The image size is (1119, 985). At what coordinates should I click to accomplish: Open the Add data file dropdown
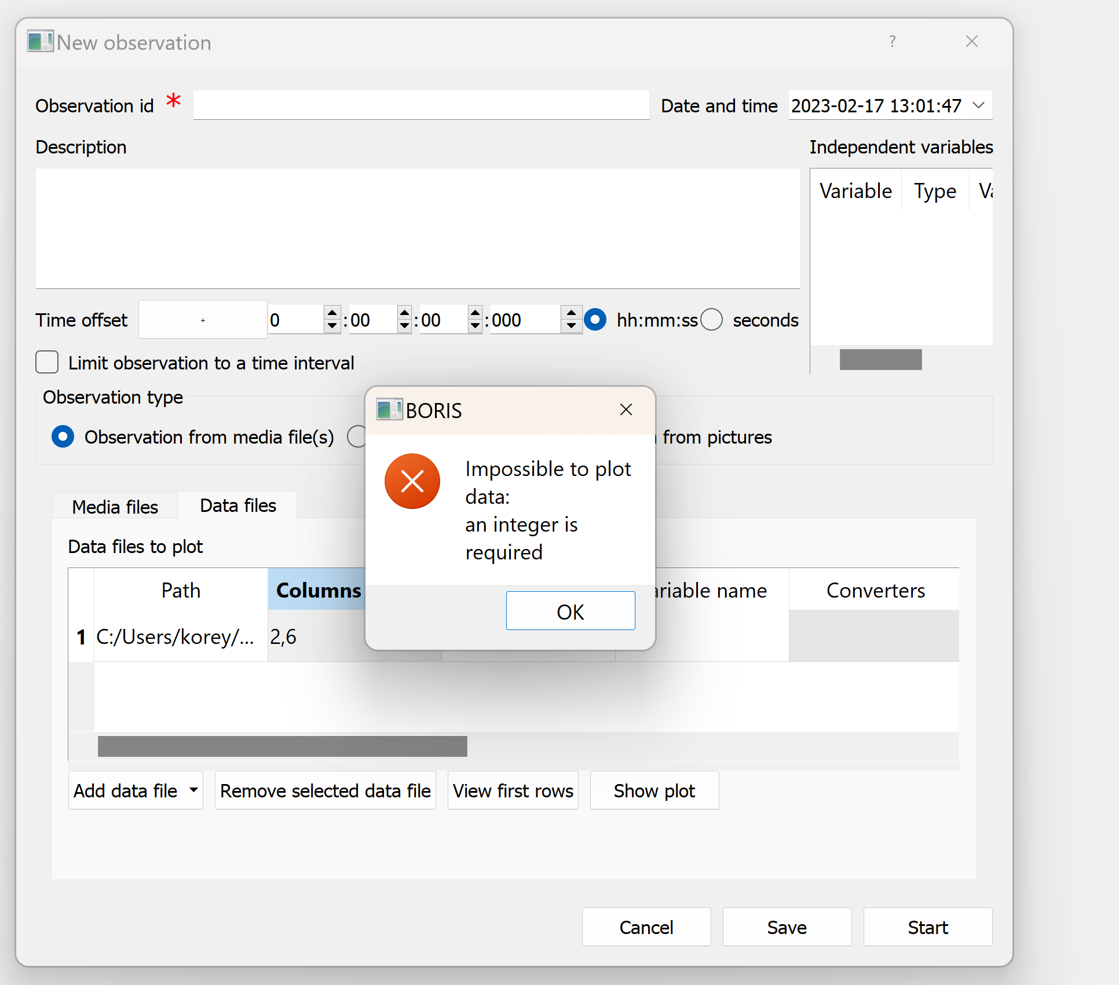point(193,790)
